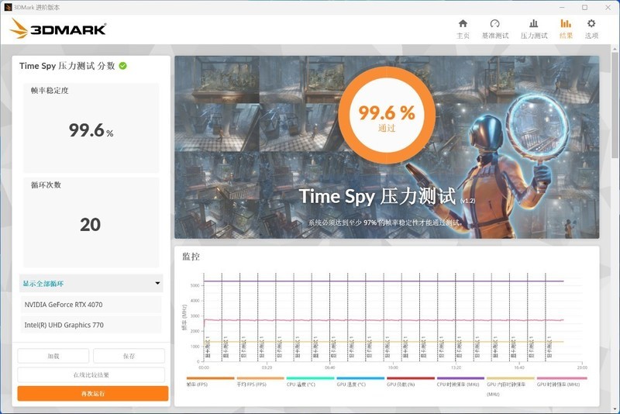Toggle the 帧率 (FPS) legend entry
The width and height of the screenshot is (620, 414).
pyautogui.click(x=210, y=382)
